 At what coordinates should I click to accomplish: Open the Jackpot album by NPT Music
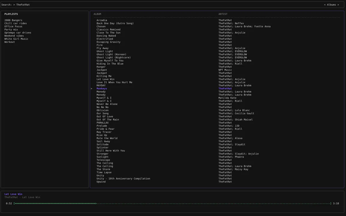(x=102, y=70)
